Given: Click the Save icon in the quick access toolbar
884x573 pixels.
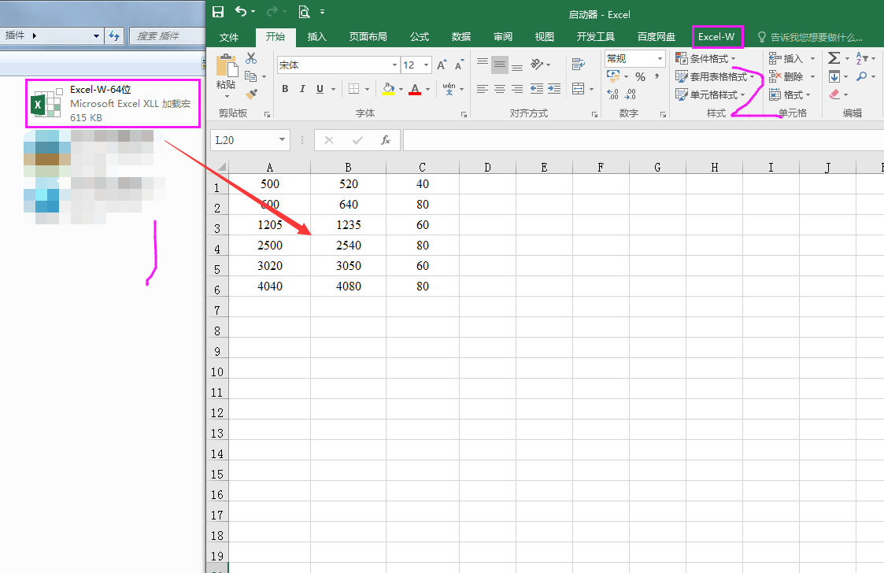Looking at the screenshot, I should (218, 12).
